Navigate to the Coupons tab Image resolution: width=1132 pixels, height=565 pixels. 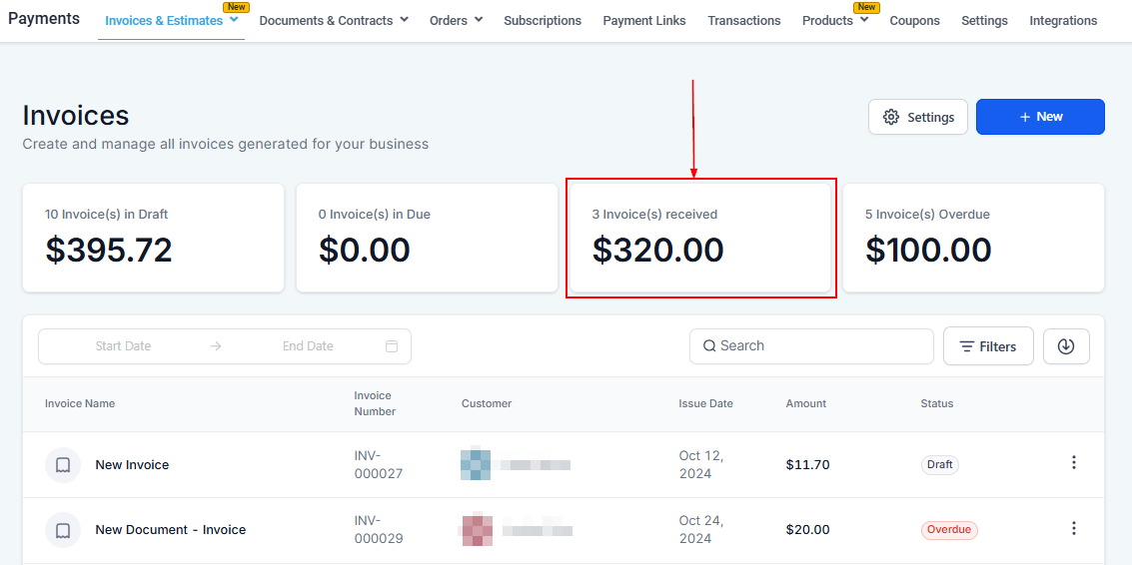pyautogui.click(x=914, y=21)
